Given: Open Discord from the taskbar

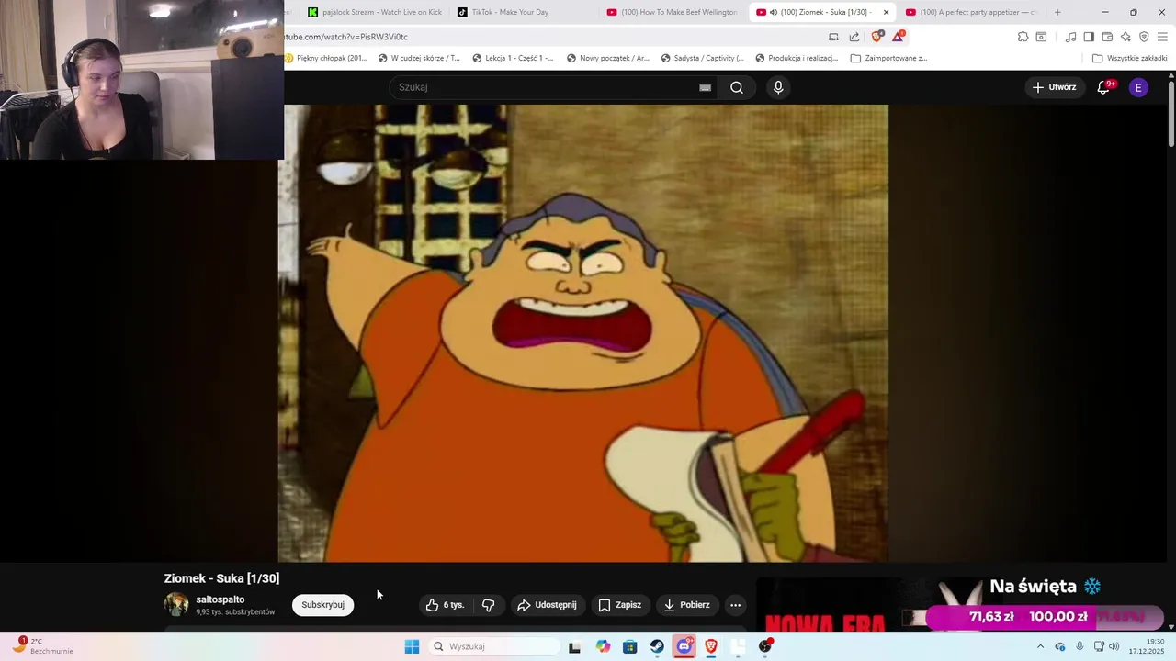Looking at the screenshot, I should [x=684, y=646].
